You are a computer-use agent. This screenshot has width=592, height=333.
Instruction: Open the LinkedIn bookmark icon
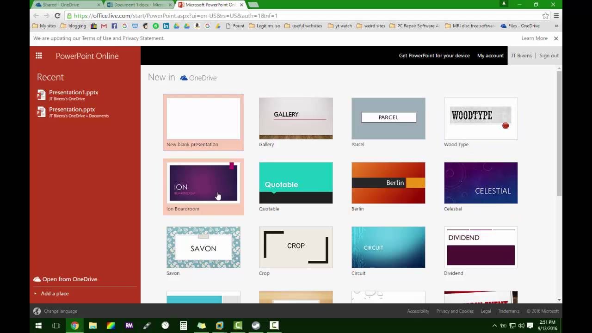click(x=166, y=26)
